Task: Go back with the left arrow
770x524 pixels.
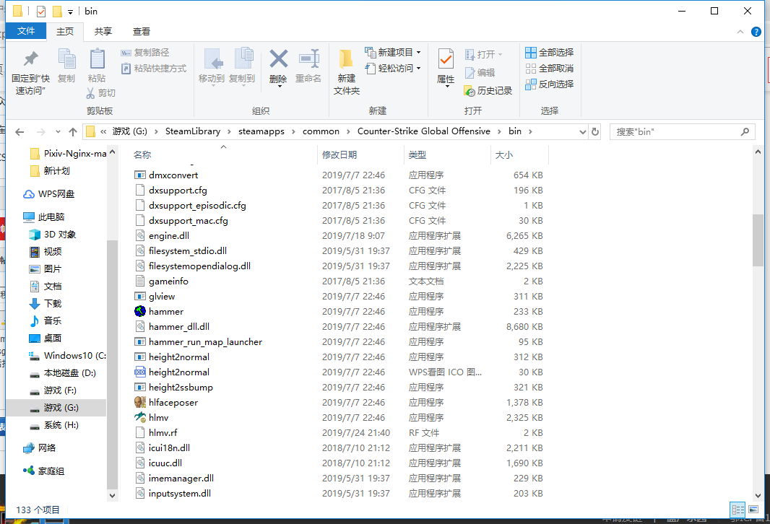Action: click(20, 131)
